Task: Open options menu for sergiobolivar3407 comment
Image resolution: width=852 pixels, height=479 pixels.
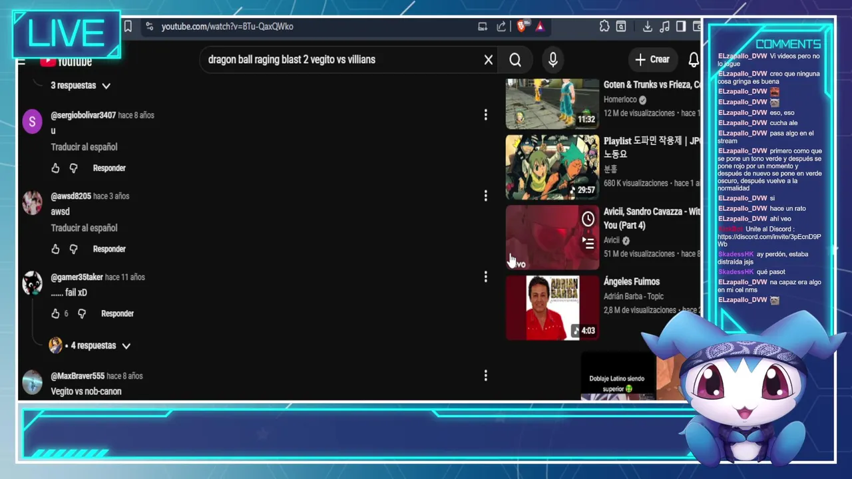Action: (486, 115)
